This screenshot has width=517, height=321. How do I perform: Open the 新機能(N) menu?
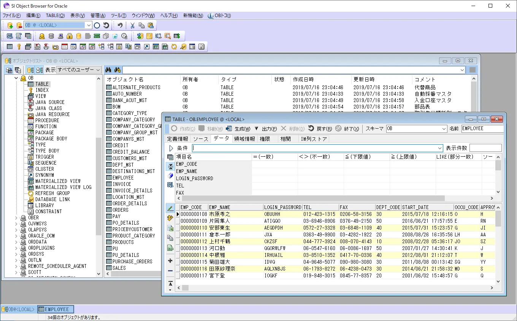193,16
